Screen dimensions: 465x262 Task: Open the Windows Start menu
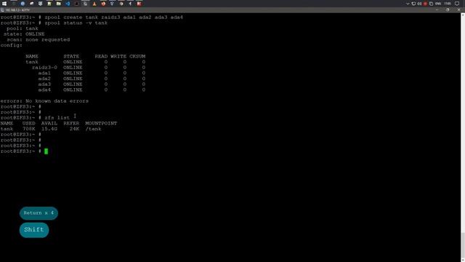[x=4, y=4]
